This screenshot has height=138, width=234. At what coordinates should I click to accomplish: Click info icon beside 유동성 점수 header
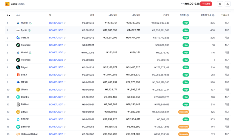click(x=213, y=15)
